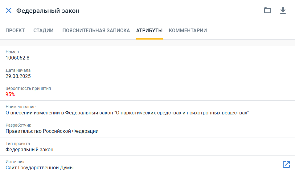Switch to the СТАДИИ tab
295x173 pixels.
pyautogui.click(x=43, y=30)
